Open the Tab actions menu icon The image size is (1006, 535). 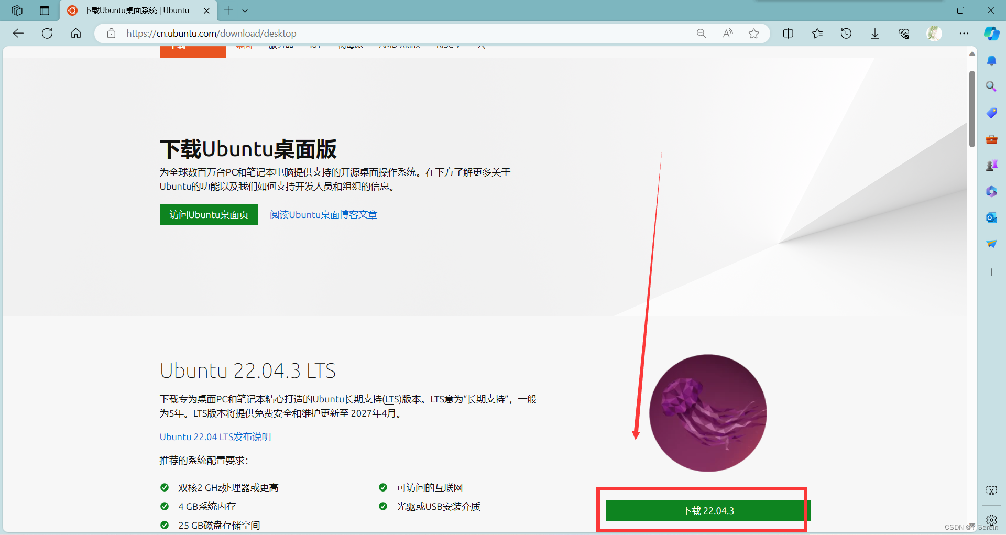tap(45, 10)
